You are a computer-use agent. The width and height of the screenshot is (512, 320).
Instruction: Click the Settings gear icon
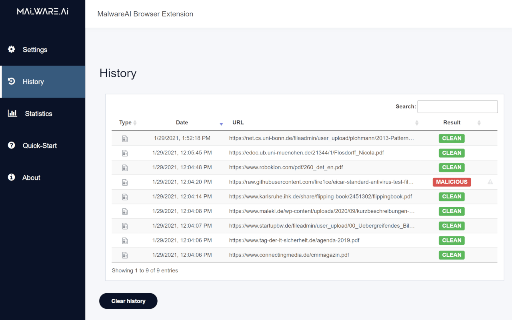[12, 49]
